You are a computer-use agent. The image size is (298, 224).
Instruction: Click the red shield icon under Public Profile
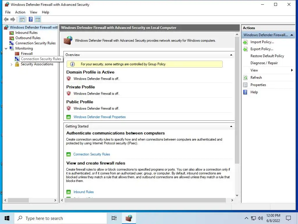[x=69, y=108]
